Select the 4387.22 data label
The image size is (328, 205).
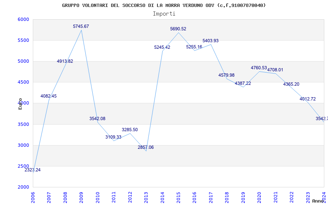point(243,83)
